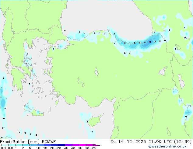Click the legend tick label '10'
Screen dimensions: 193x149
tap(38, 148)
